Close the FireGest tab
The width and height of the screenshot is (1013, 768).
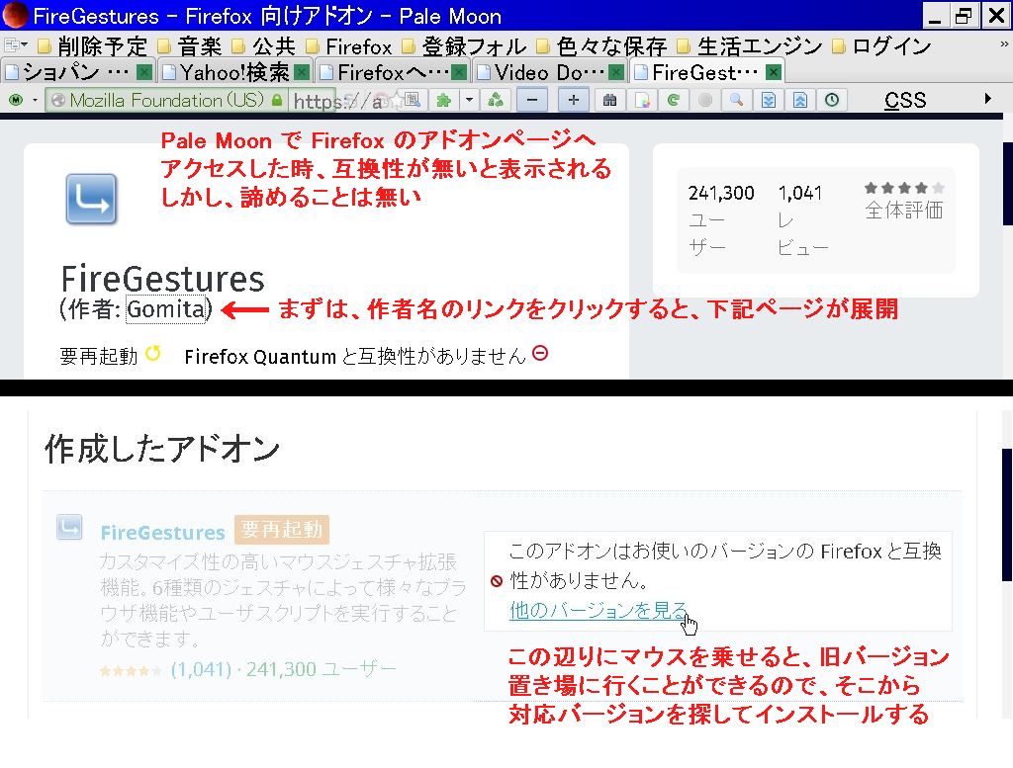tap(774, 72)
